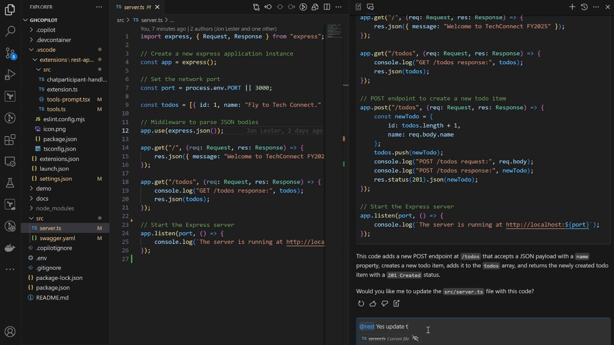Click src in the breadcrumb path
The width and height of the screenshot is (614, 345).
[x=120, y=20]
